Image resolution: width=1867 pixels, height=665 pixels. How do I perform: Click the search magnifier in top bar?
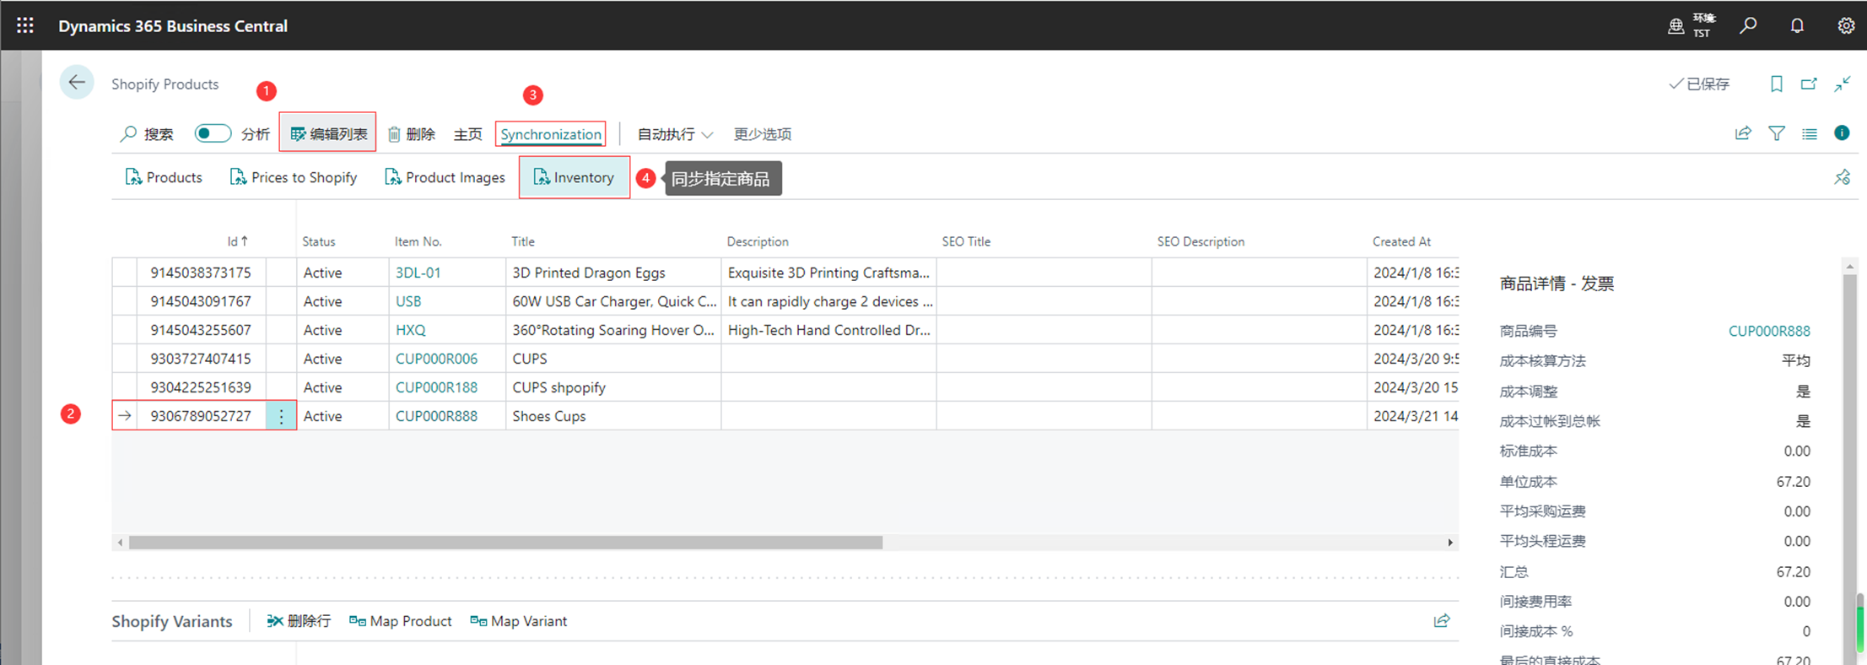(1748, 25)
